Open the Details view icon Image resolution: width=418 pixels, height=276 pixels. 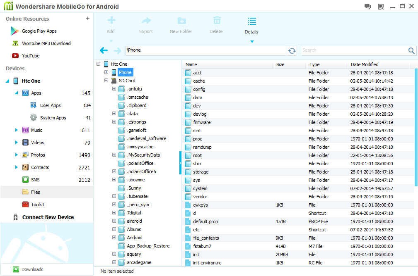tap(252, 21)
